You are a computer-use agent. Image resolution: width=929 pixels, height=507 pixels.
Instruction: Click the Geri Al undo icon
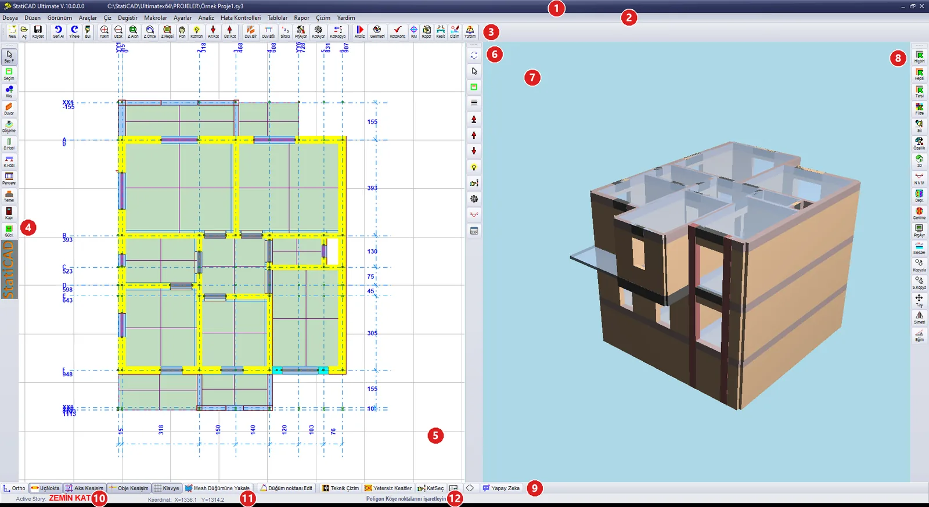[58, 31]
